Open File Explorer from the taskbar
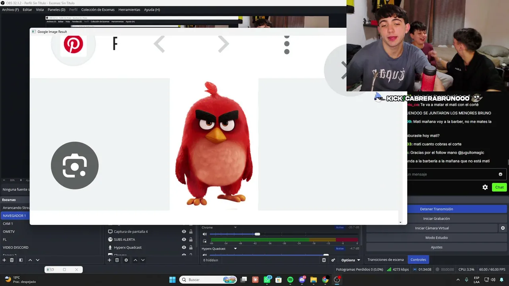This screenshot has height=286, width=509. tap(313, 280)
